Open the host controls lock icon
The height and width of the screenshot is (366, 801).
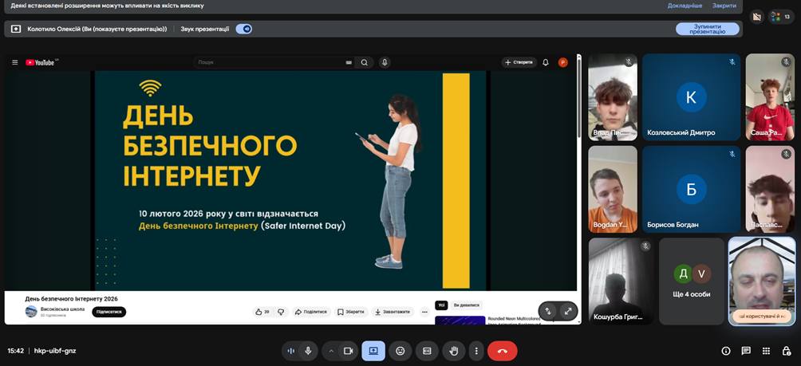click(786, 351)
